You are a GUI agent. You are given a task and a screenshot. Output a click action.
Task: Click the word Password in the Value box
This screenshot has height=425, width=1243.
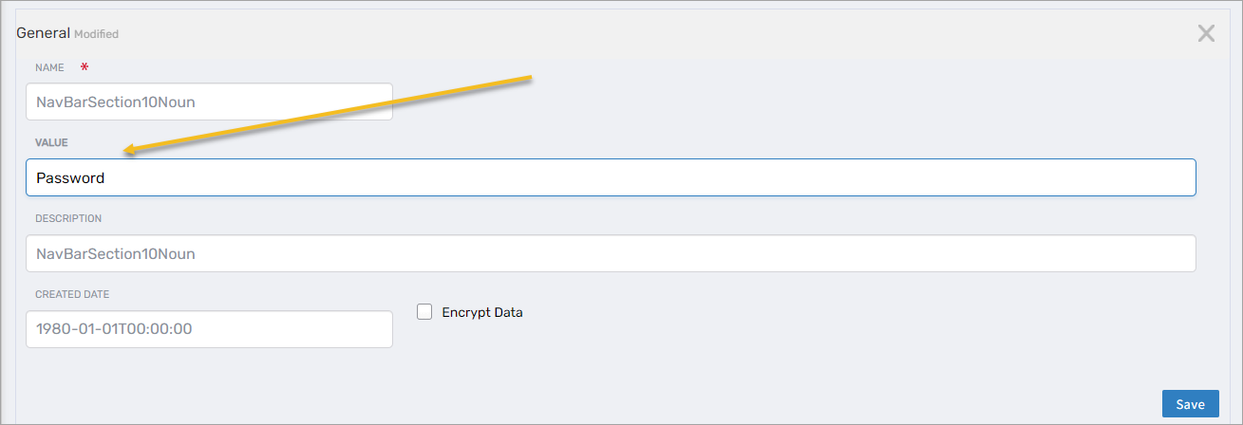[x=70, y=177]
